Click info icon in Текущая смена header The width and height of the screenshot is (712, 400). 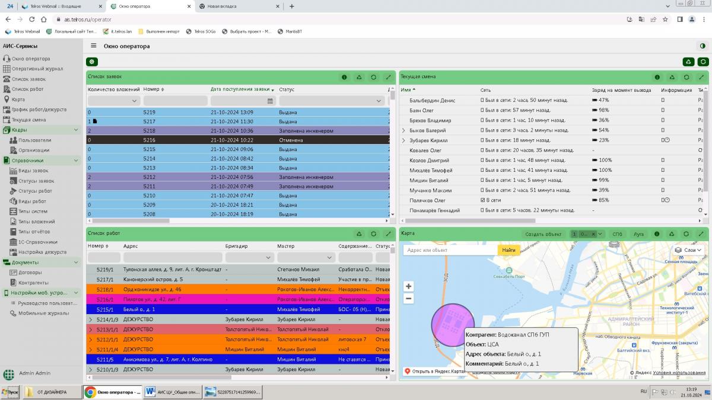657,77
